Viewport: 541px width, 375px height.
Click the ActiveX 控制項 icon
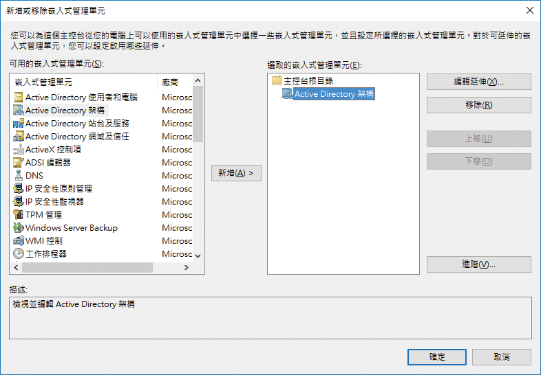[x=19, y=150]
